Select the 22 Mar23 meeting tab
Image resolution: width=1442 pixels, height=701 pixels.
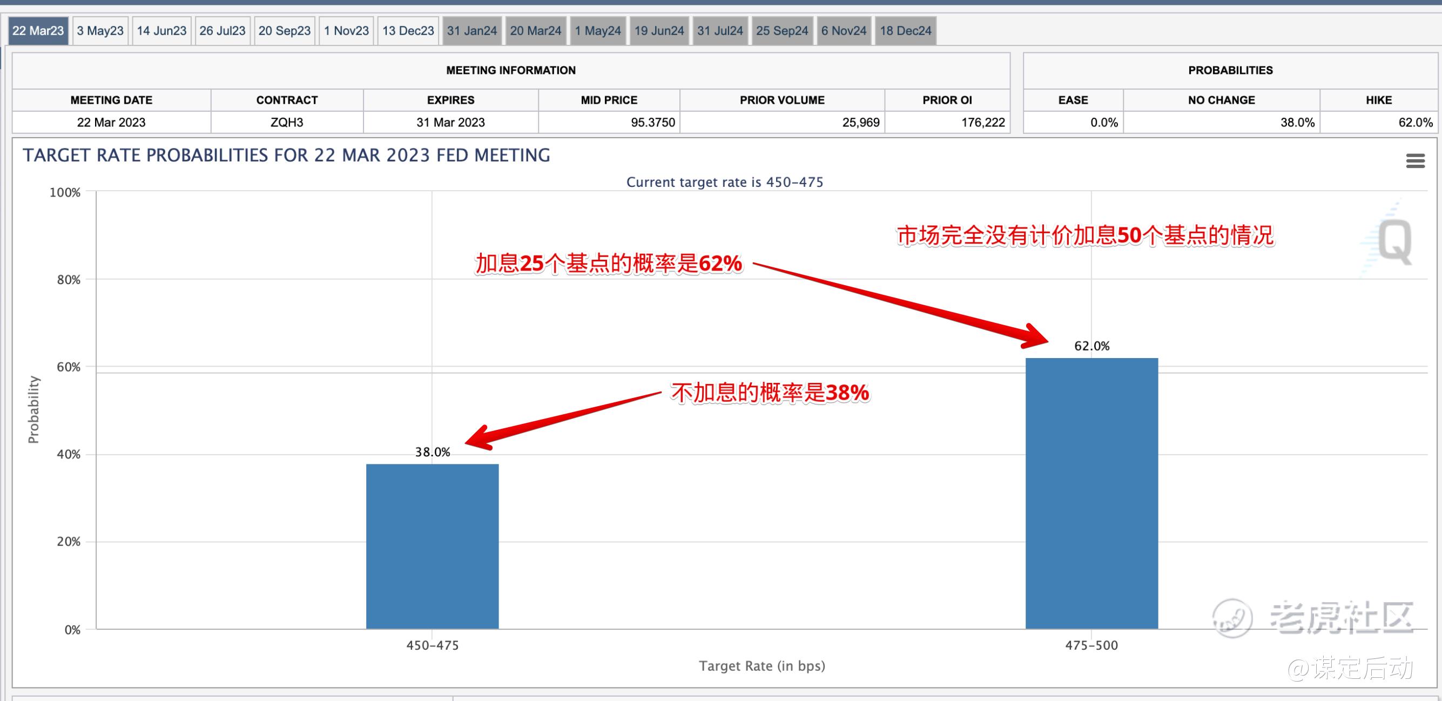(38, 31)
